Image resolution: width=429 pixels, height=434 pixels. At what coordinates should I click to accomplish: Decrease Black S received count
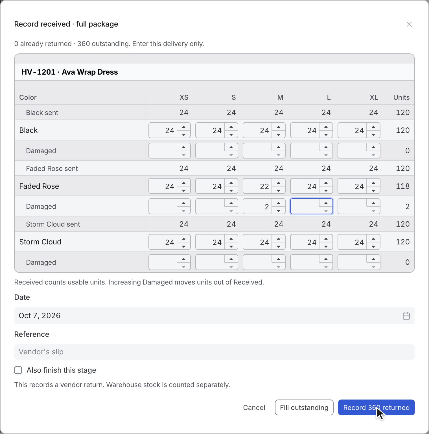[x=231, y=134]
